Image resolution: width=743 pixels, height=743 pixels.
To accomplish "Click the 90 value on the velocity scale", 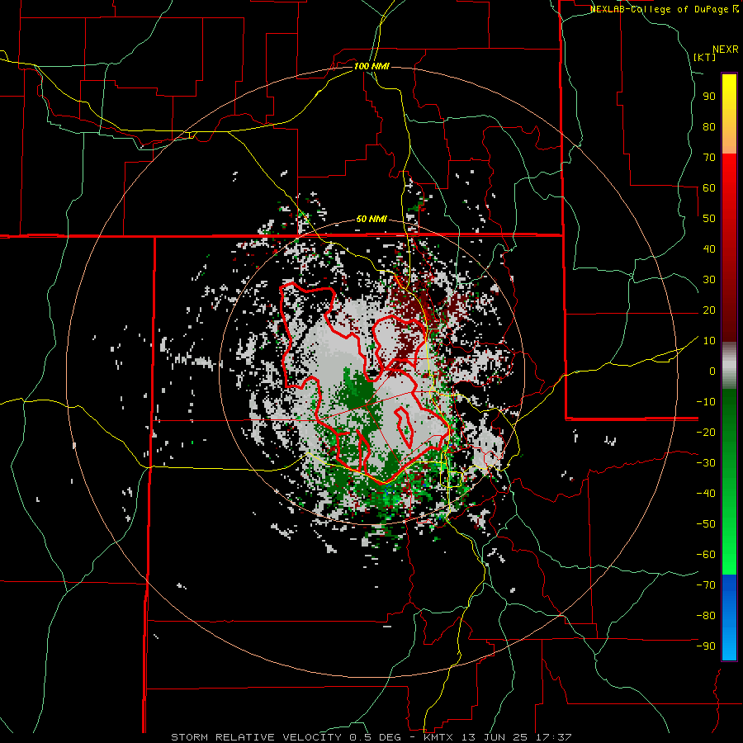I will coord(709,97).
